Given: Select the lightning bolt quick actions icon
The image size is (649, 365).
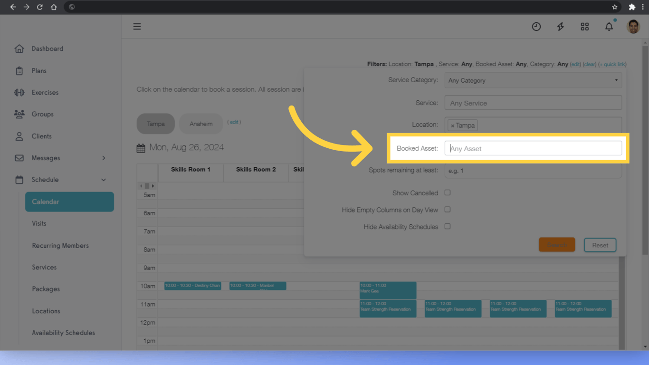Looking at the screenshot, I should (x=560, y=27).
